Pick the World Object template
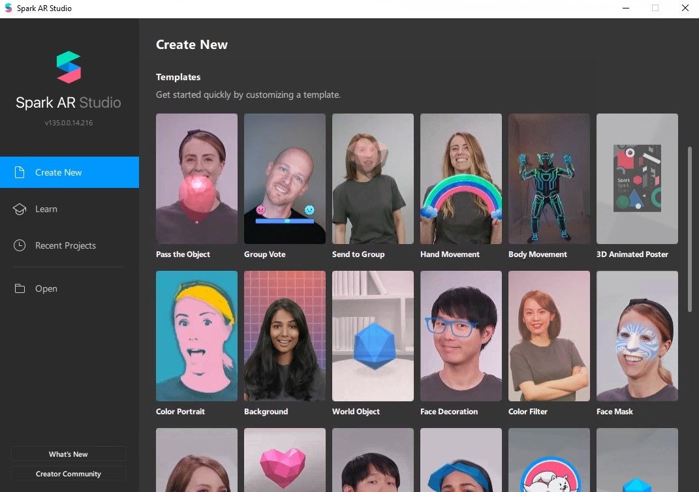 (x=373, y=336)
